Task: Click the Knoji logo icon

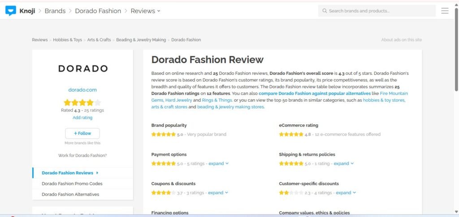Action: point(11,11)
